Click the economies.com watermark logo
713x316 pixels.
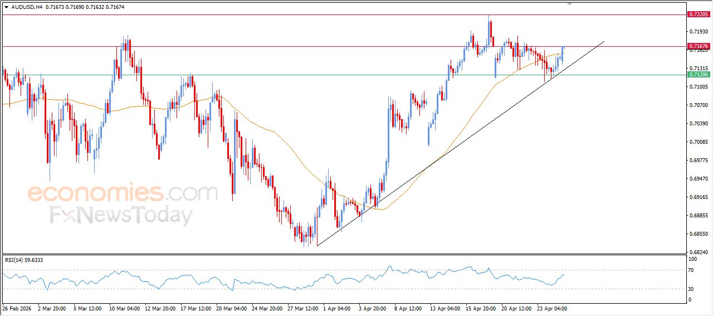click(x=123, y=193)
